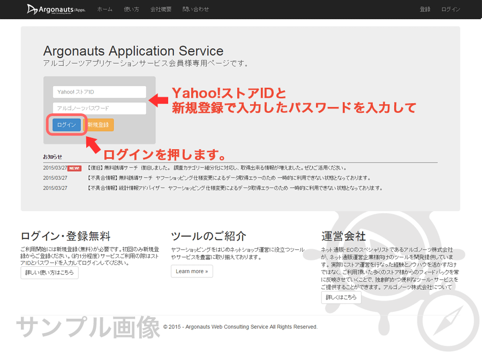This screenshot has width=482, height=362.
Task: Select 問い合わせ in the top navigation
Action: click(195, 9)
